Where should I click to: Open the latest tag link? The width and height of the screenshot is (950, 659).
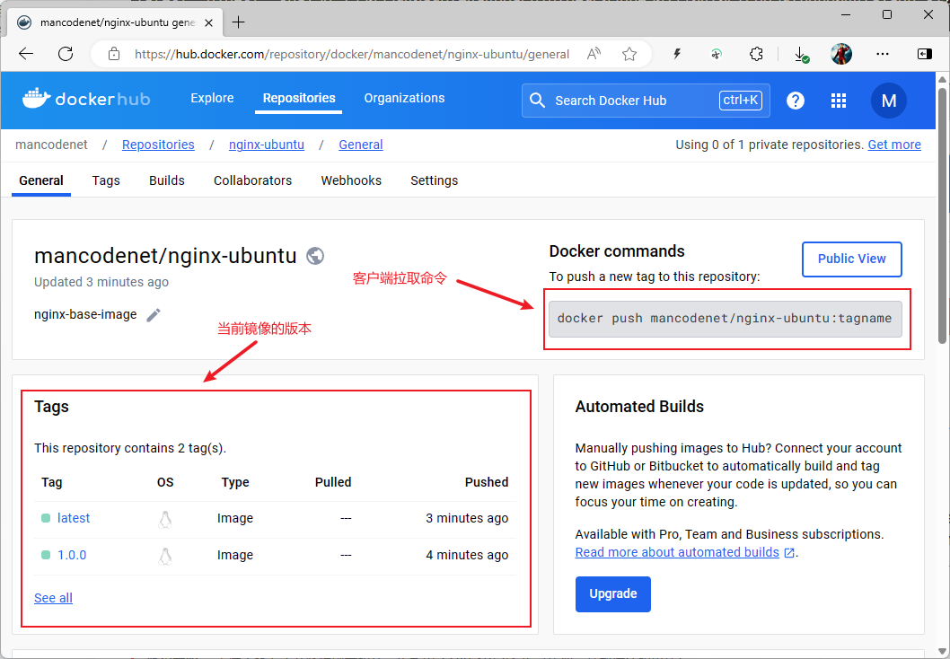point(74,518)
